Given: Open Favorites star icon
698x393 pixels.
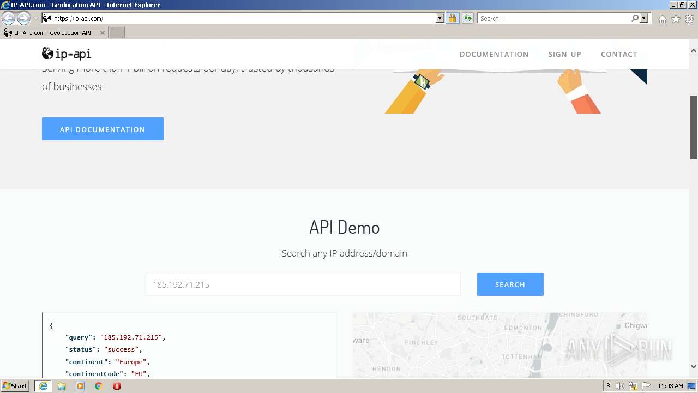Looking at the screenshot, I should pos(676,19).
